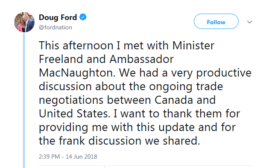Viewport: 266px width, 168px height.
Task: Click the closing words we shared
Action: [172, 141]
